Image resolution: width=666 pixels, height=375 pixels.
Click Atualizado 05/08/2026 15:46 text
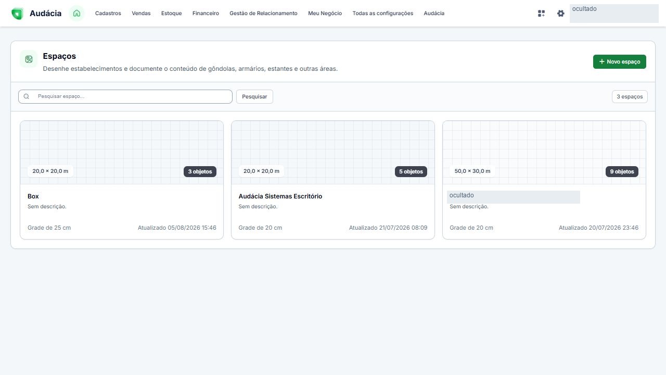177,228
